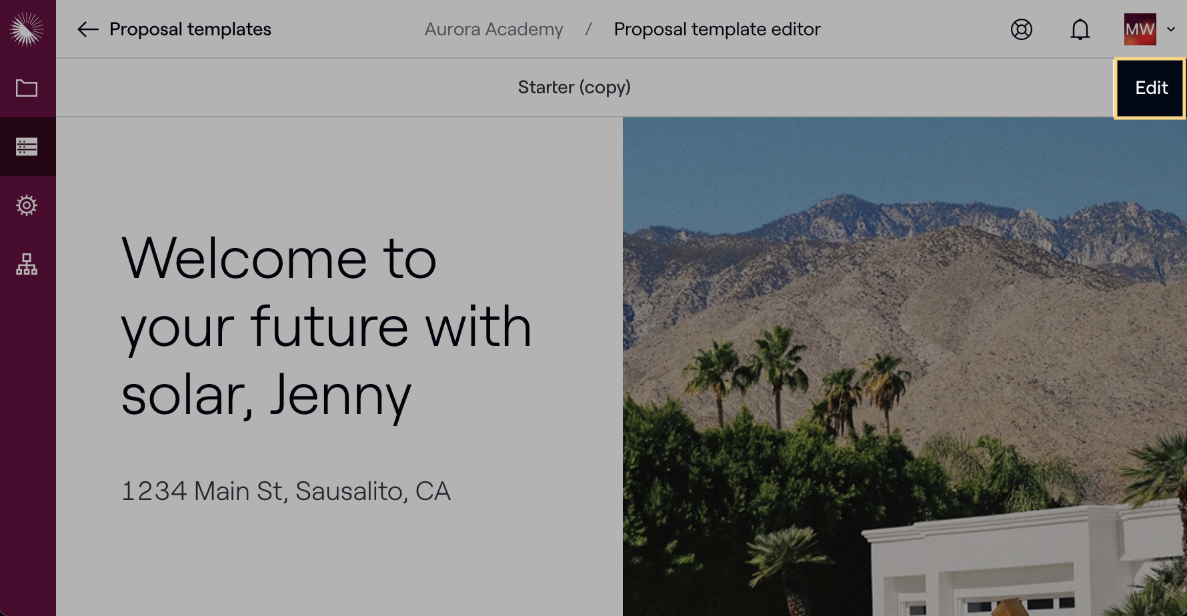Image resolution: width=1187 pixels, height=616 pixels.
Task: Return to Proposal templates
Action: coord(190,29)
